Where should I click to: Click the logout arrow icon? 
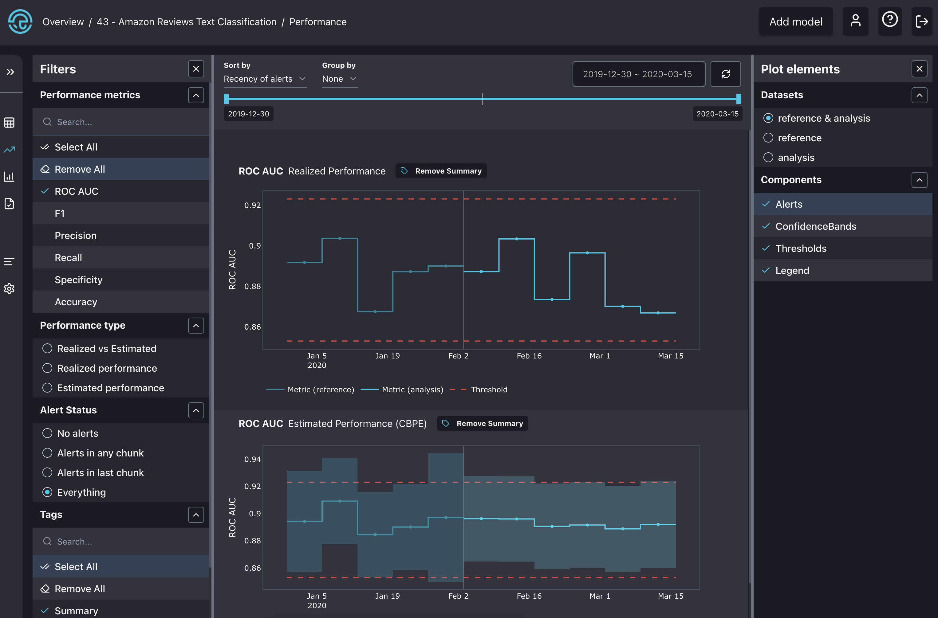tap(921, 21)
